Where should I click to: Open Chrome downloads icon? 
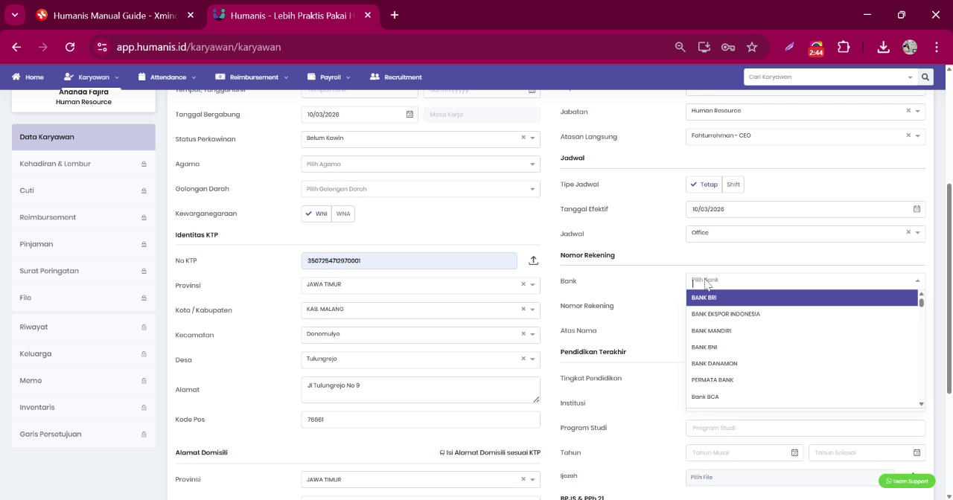tap(883, 47)
